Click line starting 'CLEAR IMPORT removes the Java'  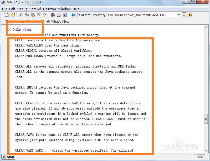(75, 87)
